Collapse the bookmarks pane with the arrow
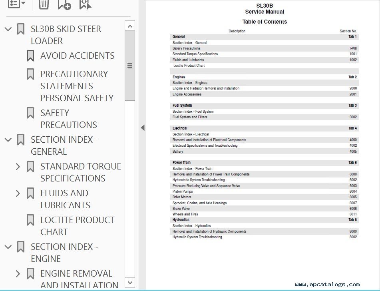 coord(143,128)
